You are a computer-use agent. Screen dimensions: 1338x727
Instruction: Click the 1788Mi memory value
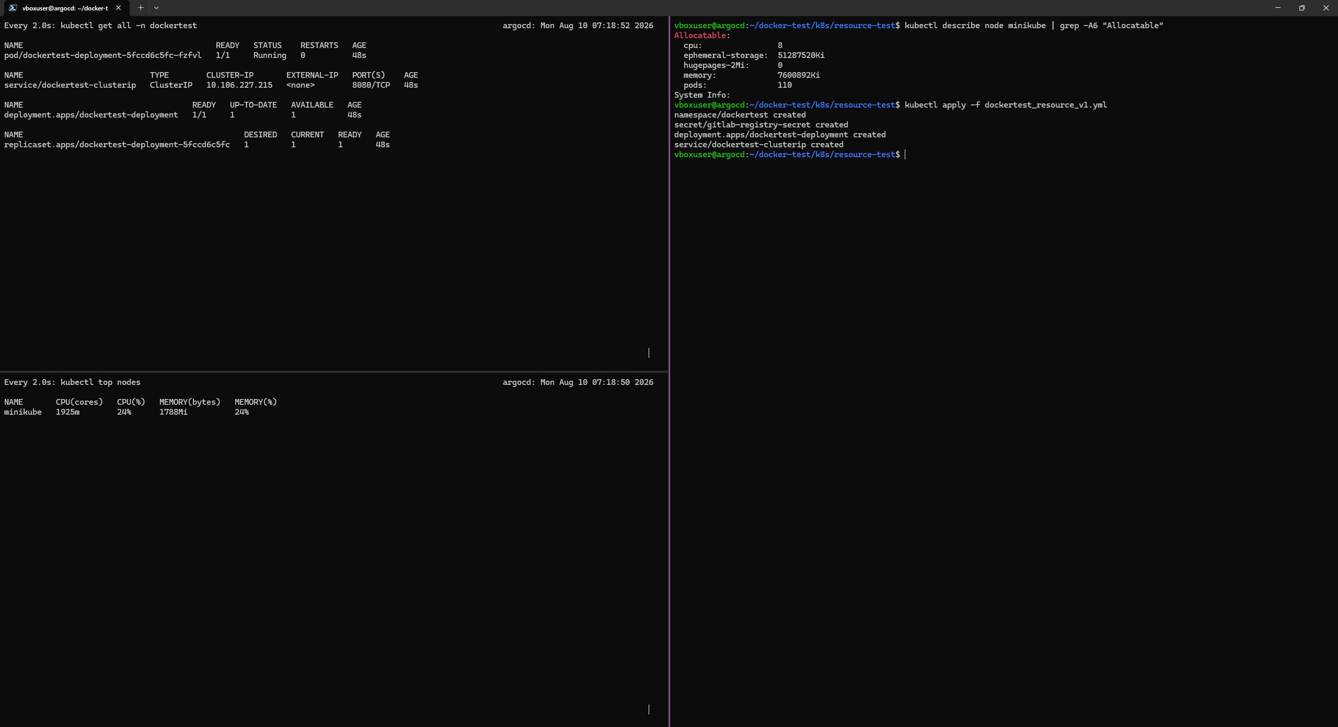[174, 412]
